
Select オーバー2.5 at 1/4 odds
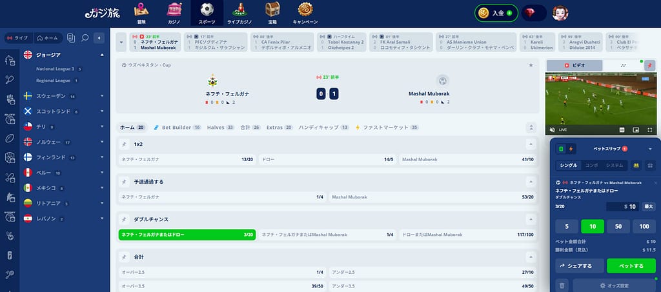222,272
